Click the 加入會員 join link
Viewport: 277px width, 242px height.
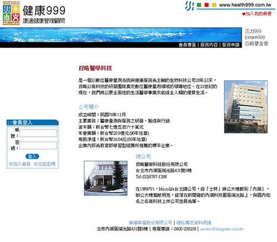pyautogui.click(x=19, y=164)
